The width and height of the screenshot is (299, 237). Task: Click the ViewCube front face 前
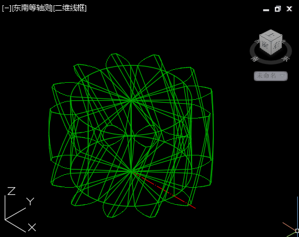point(265,45)
